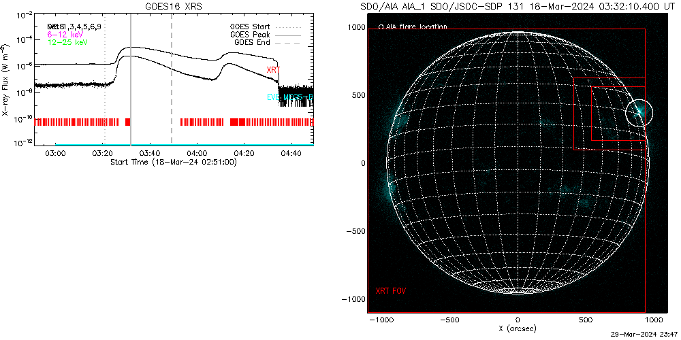This screenshot has width=681, height=340.
Task: Click the X (arcsec) axis label
Action: pos(518,329)
